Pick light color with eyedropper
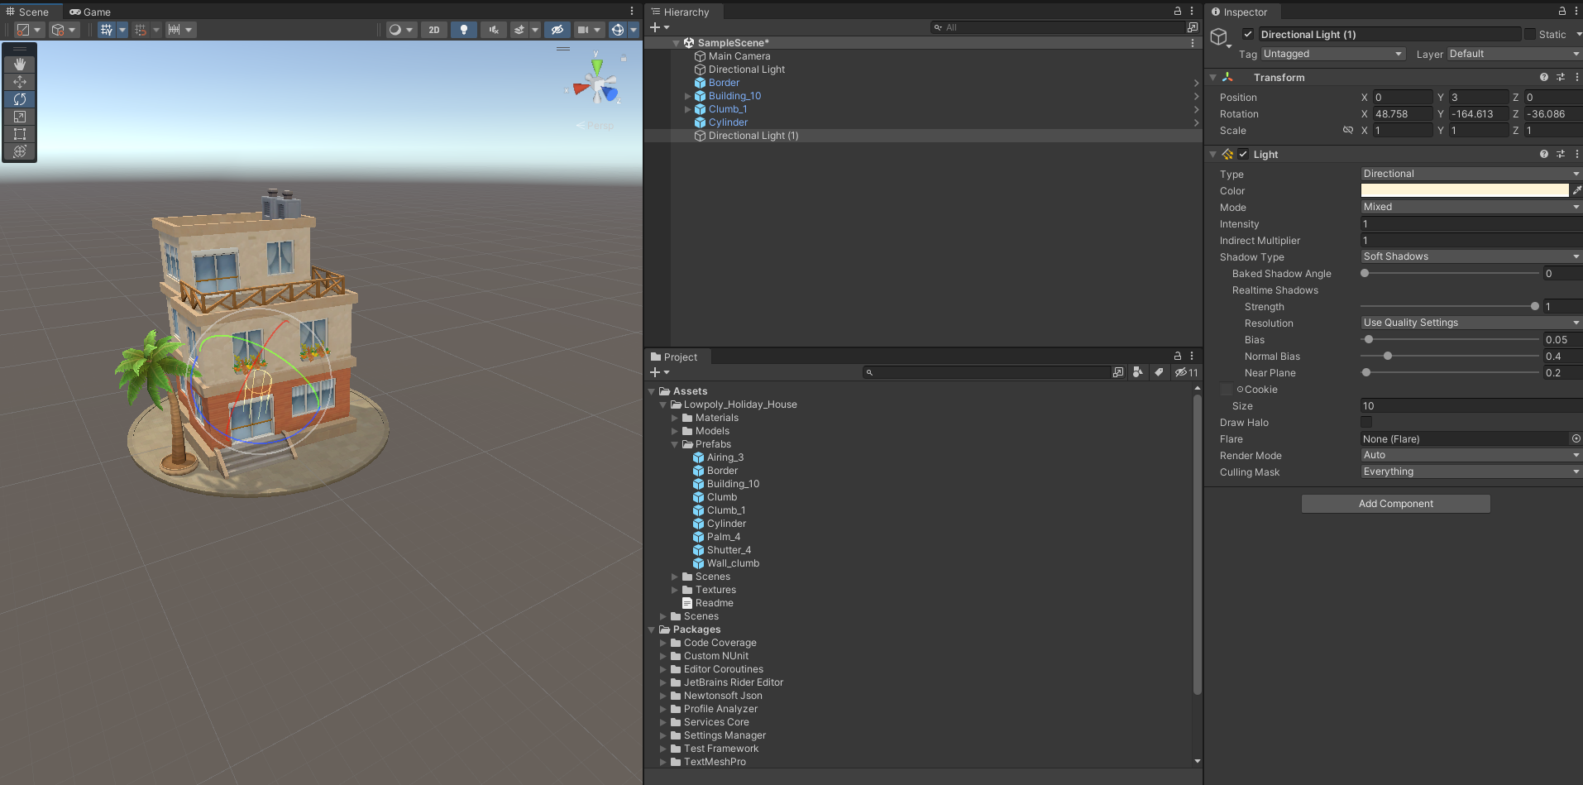Viewport: 1583px width, 785px height. [x=1576, y=190]
